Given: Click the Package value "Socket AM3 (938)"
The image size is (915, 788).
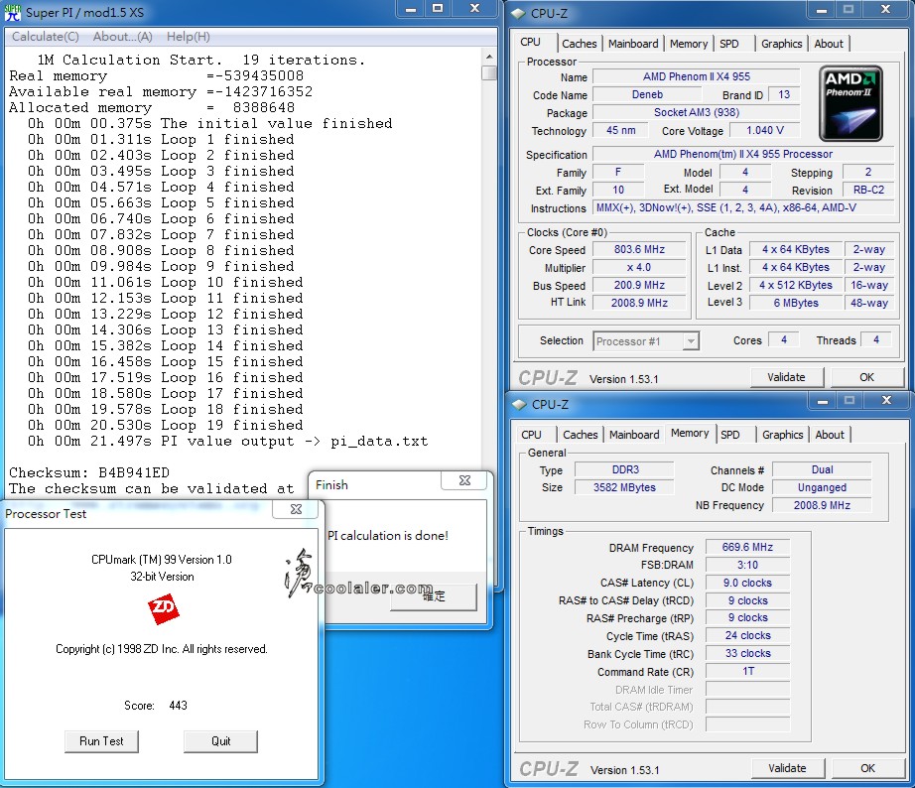Looking at the screenshot, I should (696, 113).
